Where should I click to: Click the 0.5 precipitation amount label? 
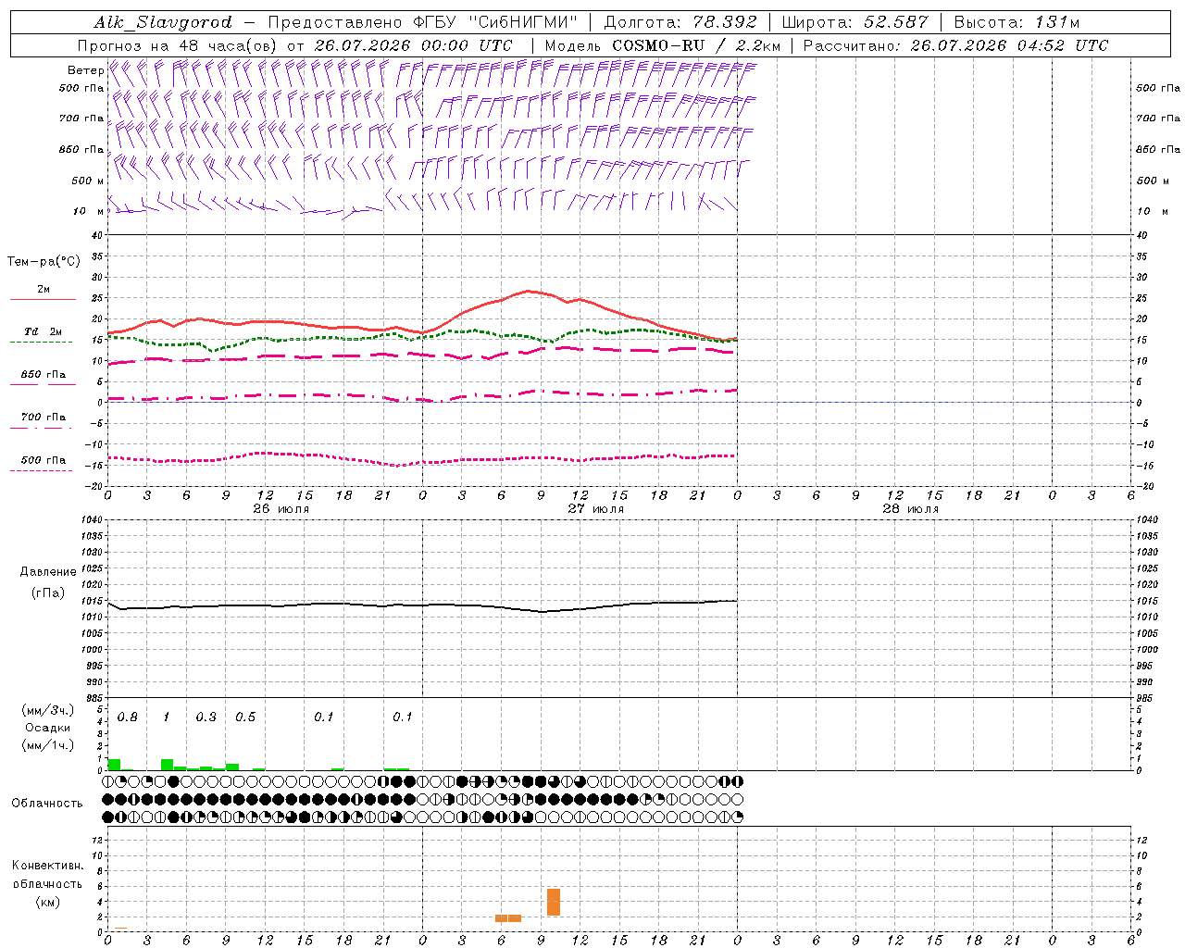(x=245, y=717)
